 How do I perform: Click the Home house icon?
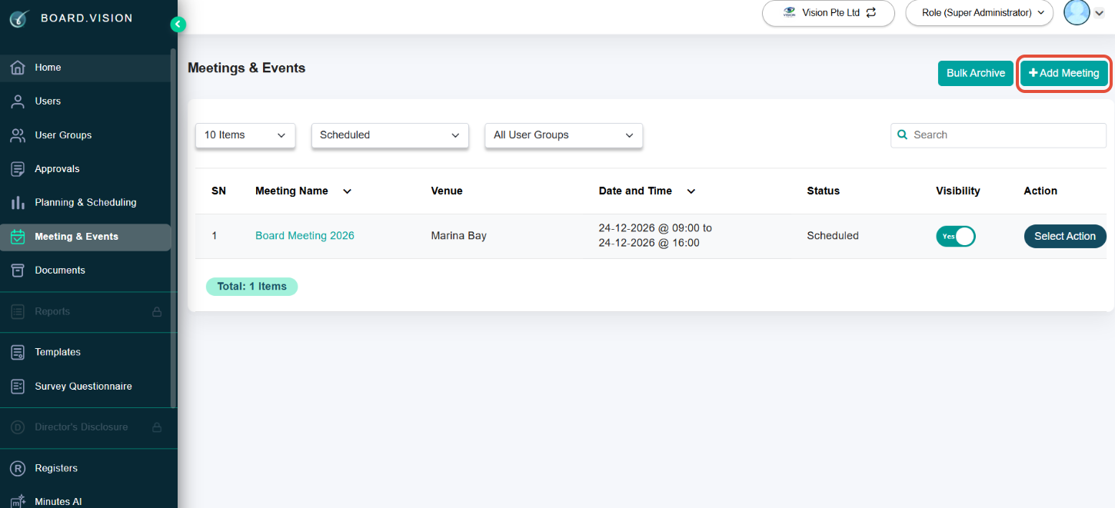tap(18, 68)
